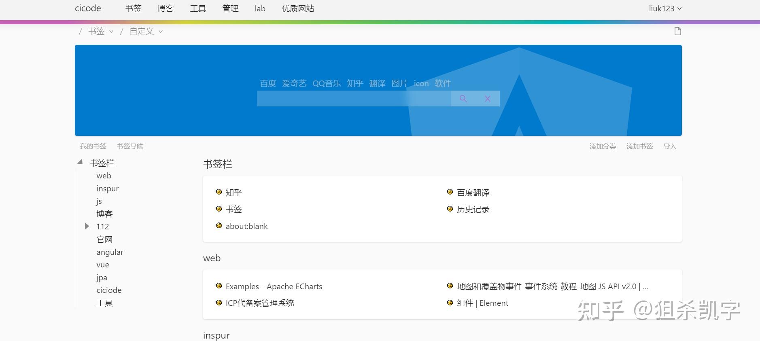
Task: Select web in bookmark tree
Action: point(104,176)
